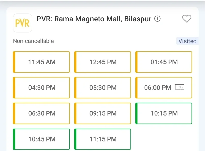Favorite this cinema with the heart icon

pyautogui.click(x=187, y=19)
